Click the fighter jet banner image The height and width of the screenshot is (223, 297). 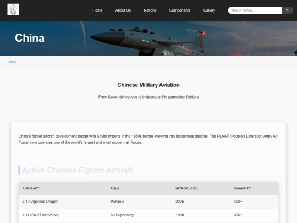point(148,38)
